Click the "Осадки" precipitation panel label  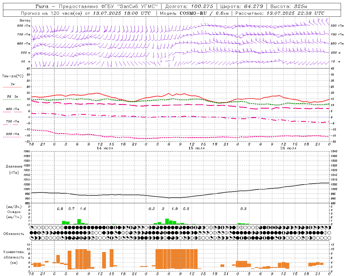(x=13, y=212)
